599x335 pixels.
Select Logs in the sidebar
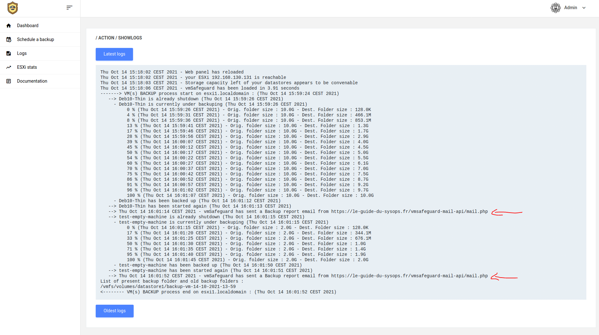[22, 53]
